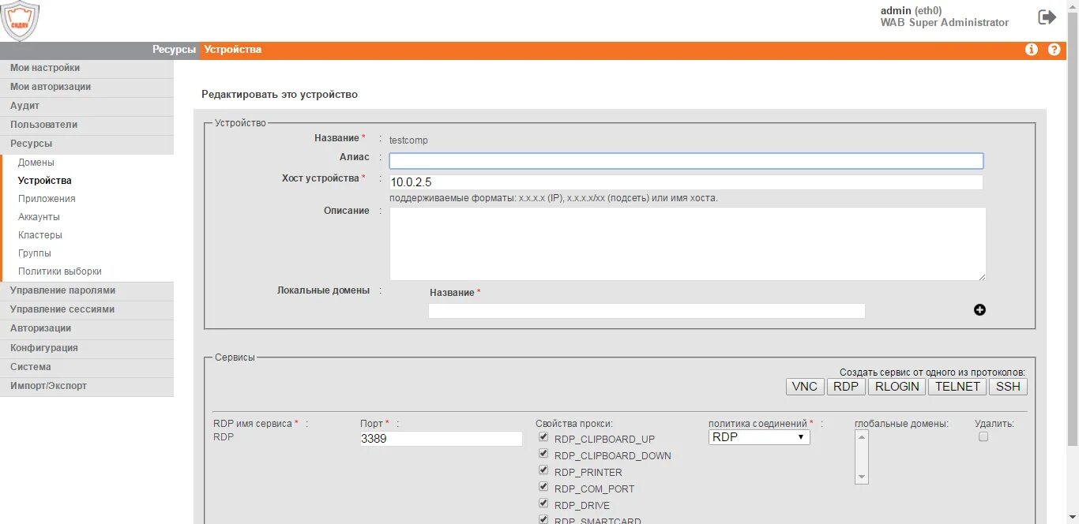Expand Импорт/Экспорт menu section

tap(87, 386)
